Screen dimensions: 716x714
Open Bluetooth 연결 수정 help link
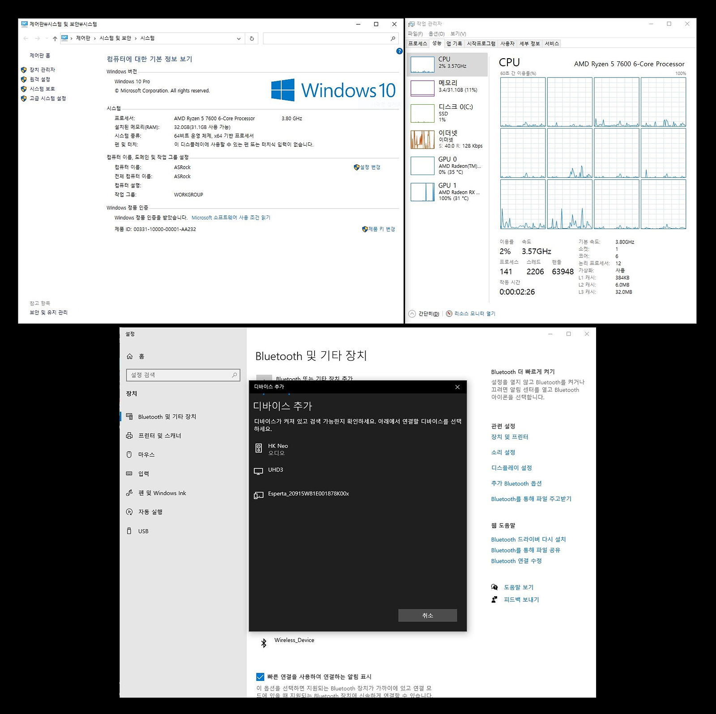coord(516,561)
